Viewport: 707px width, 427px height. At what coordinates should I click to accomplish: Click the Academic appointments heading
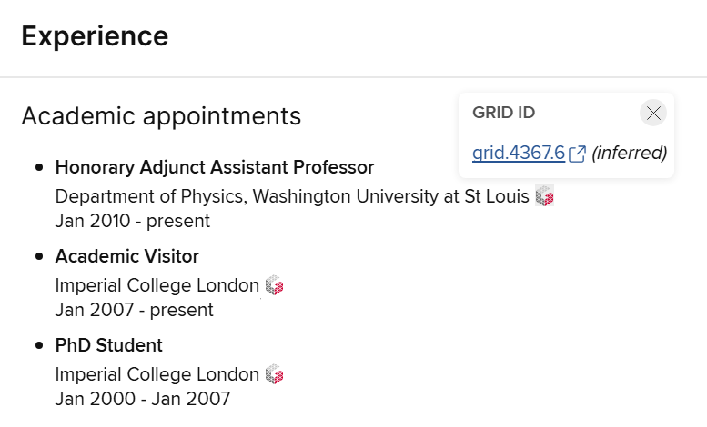(x=161, y=116)
